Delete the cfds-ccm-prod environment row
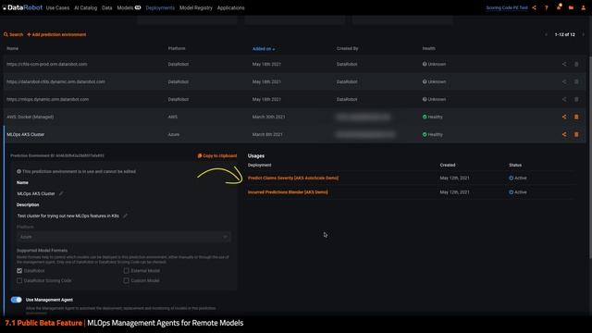592x333 pixels. [x=576, y=64]
